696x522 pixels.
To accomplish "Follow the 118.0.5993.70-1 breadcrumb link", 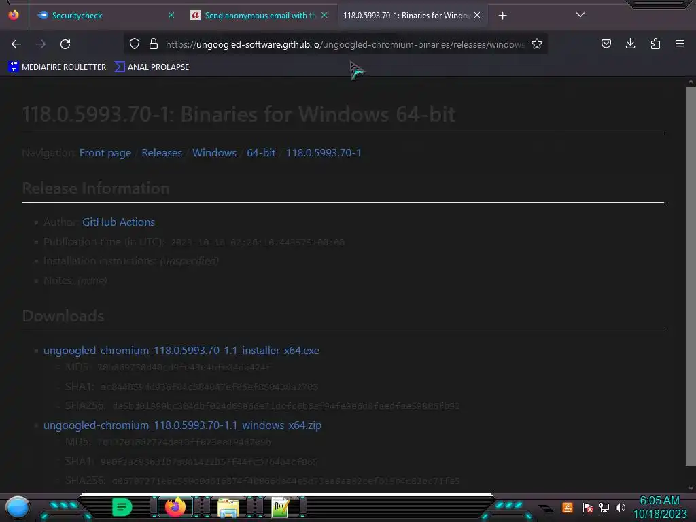I will tap(324, 153).
